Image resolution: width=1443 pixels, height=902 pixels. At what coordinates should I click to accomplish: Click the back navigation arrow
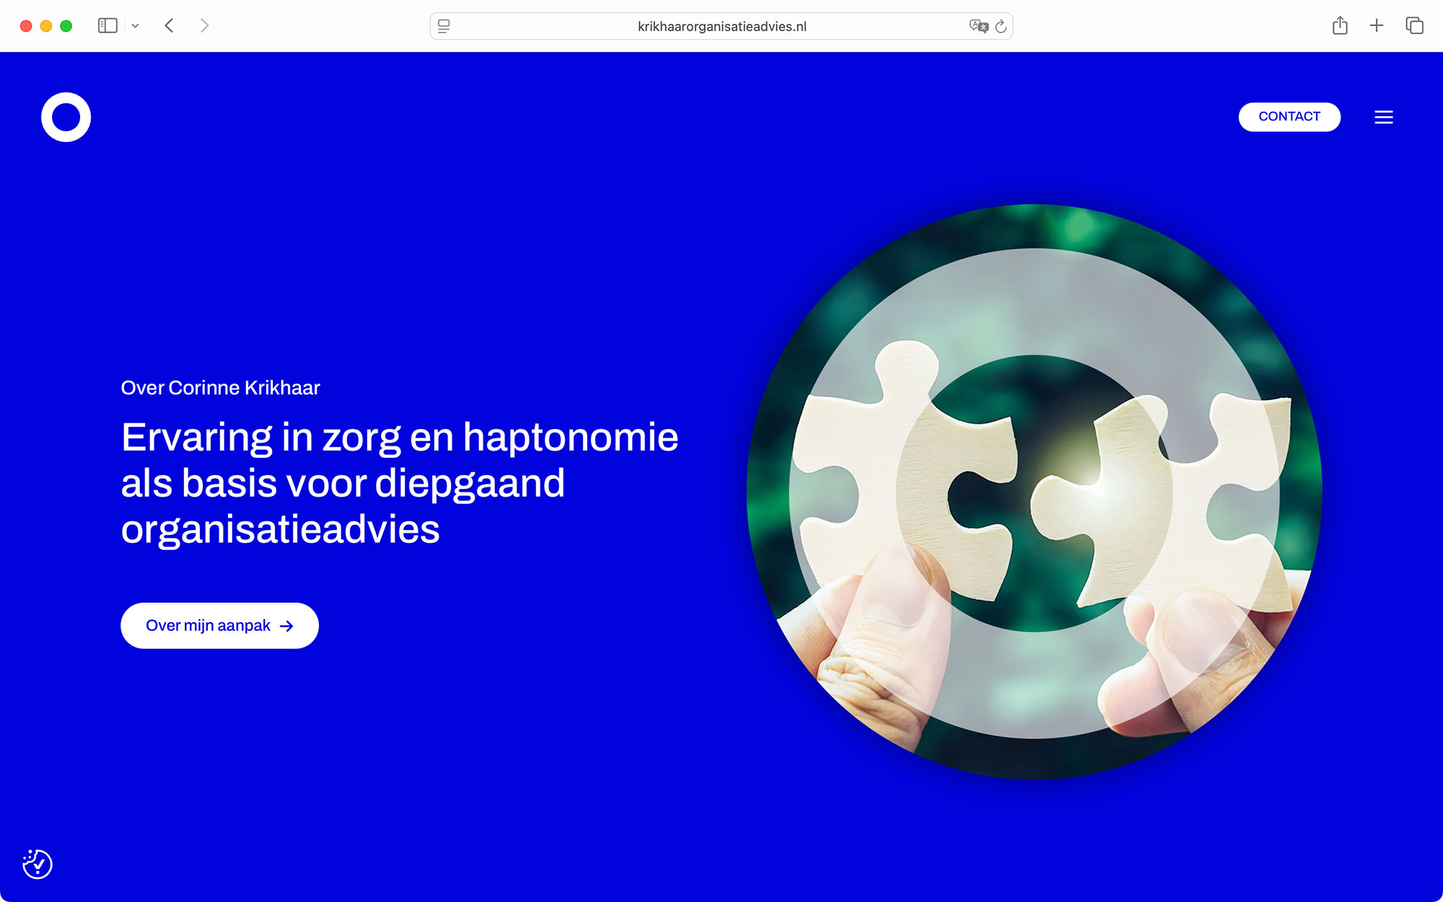click(169, 25)
